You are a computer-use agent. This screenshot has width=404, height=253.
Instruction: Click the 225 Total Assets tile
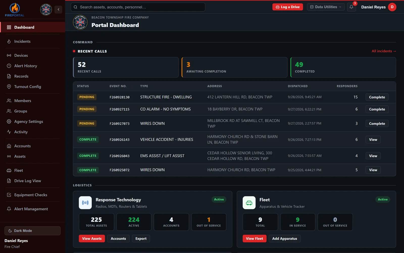[96, 222]
